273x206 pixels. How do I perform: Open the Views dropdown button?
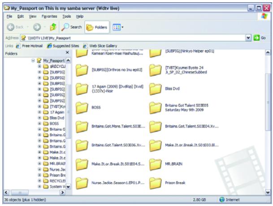(x=118, y=27)
